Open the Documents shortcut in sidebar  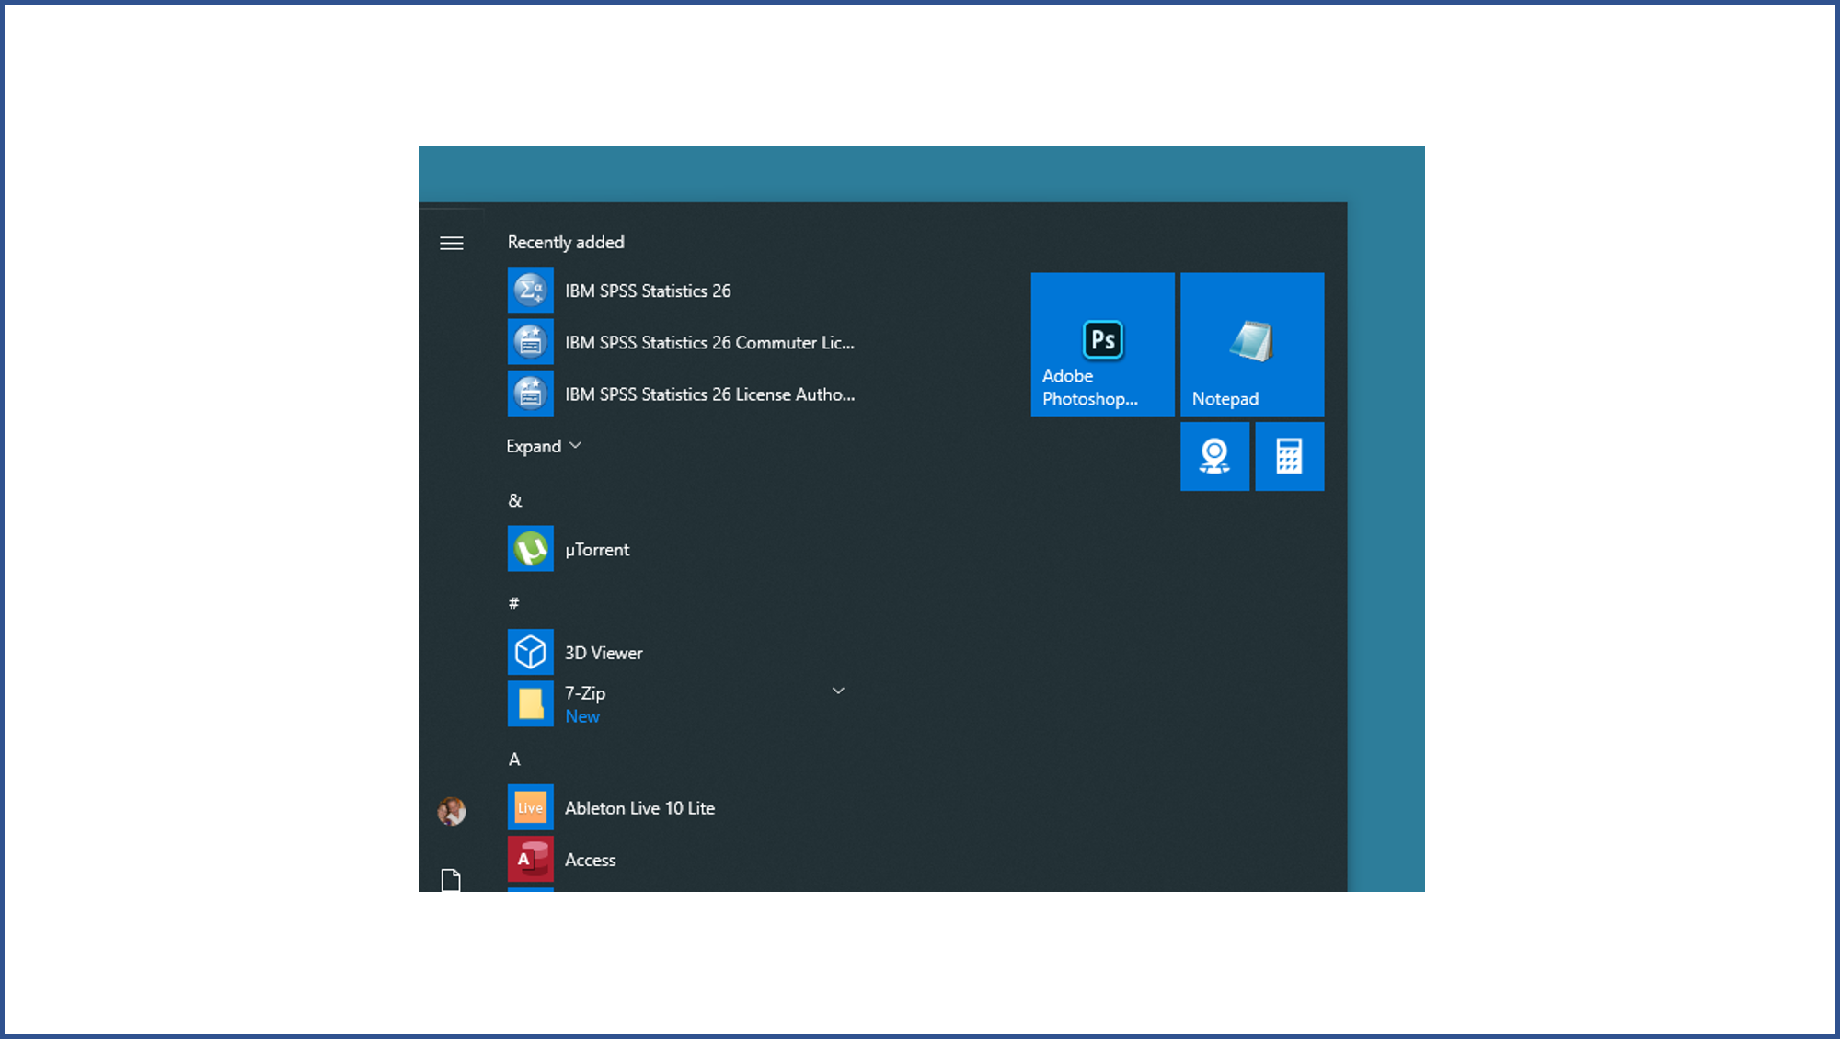point(451,880)
